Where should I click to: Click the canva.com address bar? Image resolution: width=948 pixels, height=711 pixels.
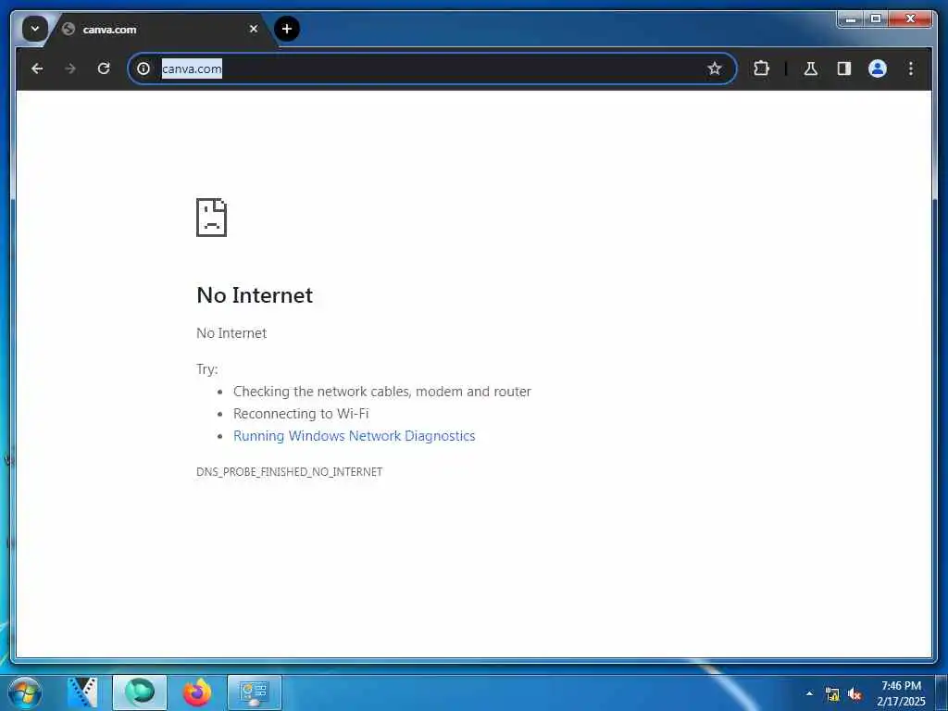pos(432,69)
